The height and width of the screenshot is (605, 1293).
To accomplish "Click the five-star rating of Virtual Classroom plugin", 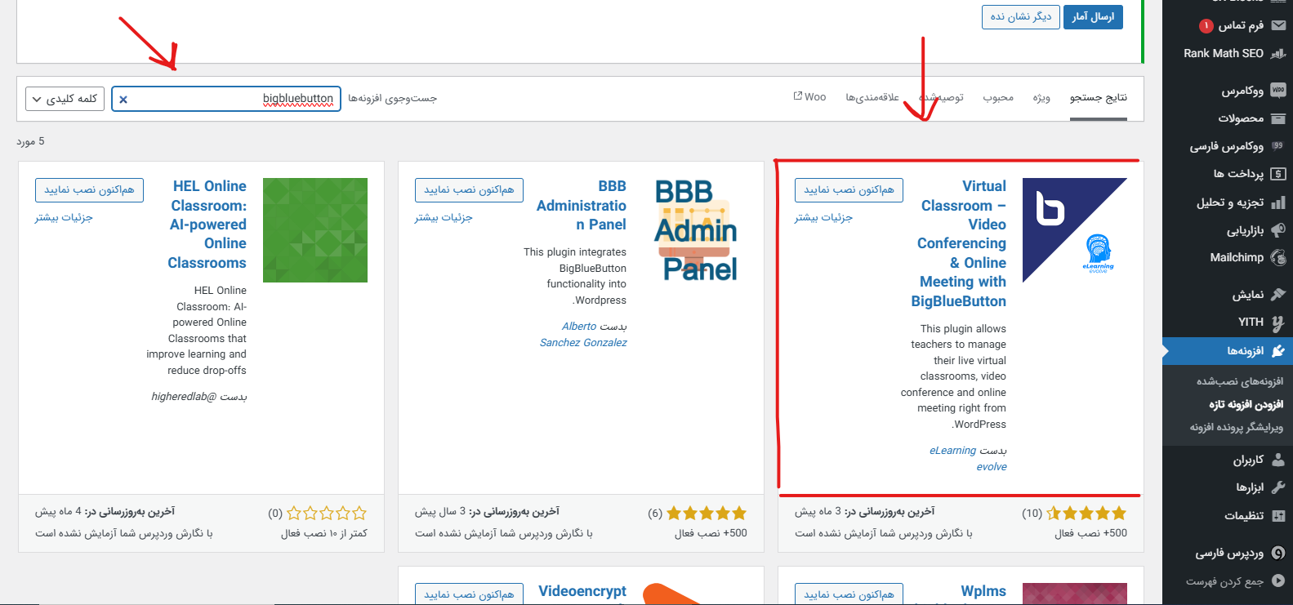I will [x=1086, y=514].
